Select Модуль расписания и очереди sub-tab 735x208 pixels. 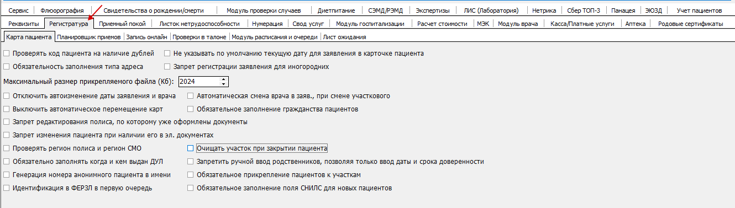275,37
